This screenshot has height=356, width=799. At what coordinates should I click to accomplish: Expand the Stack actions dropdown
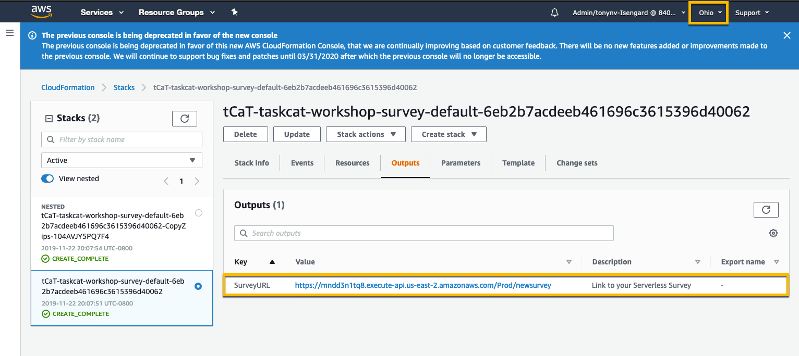[x=366, y=134]
